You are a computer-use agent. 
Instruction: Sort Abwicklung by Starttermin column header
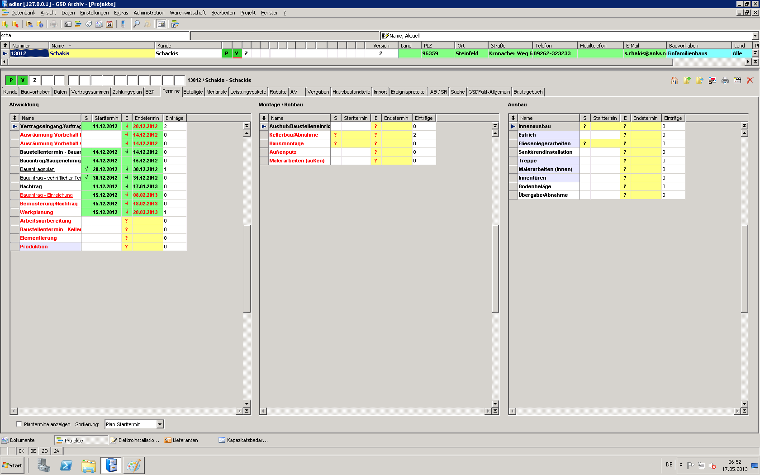pyautogui.click(x=106, y=118)
